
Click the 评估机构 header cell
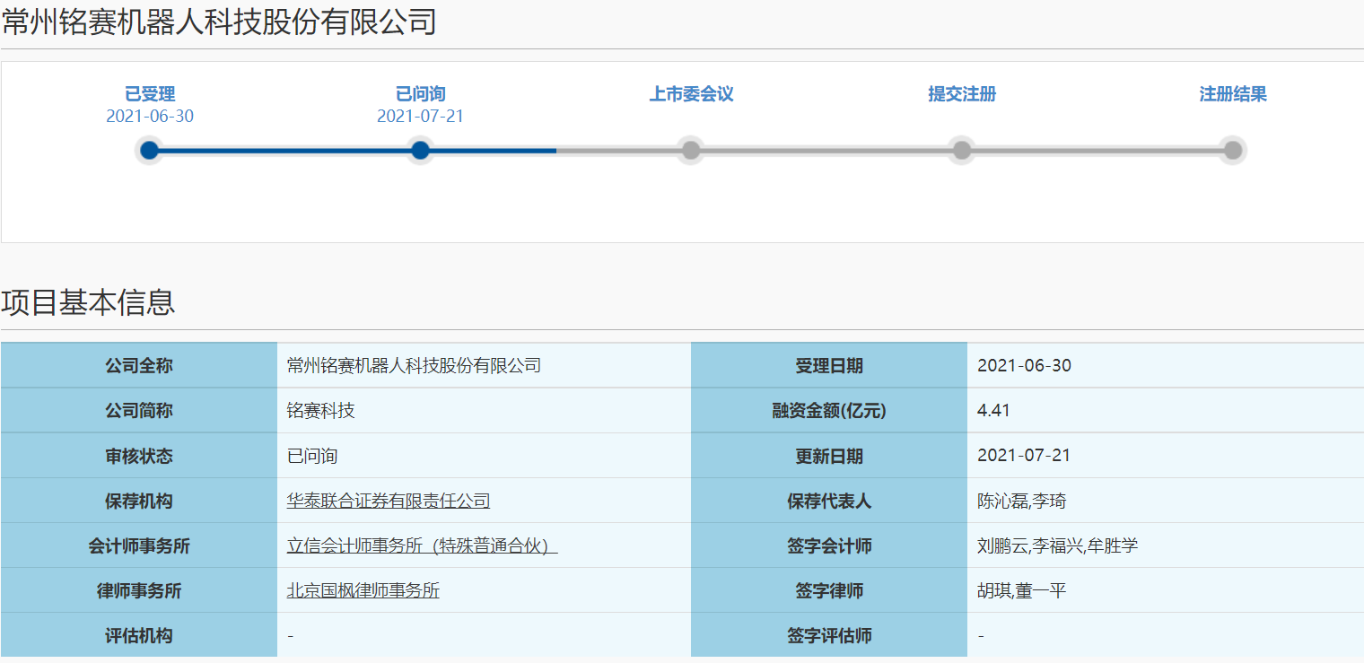click(x=139, y=635)
